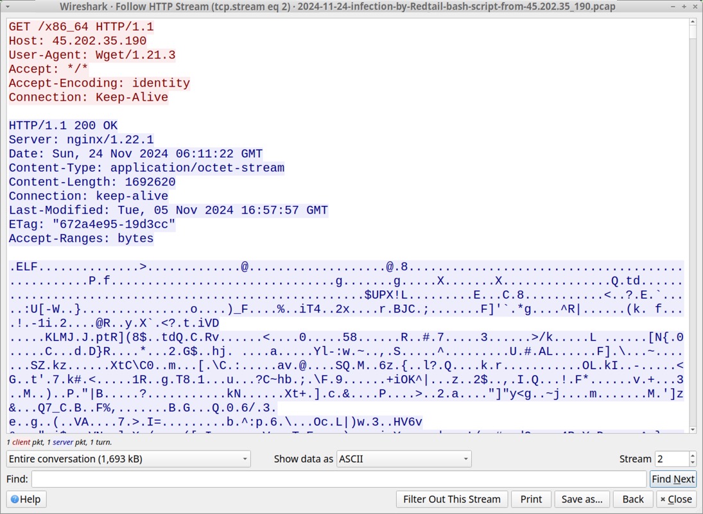Click scrollbar up arrow in stream view
This screenshot has height=514, width=703.
click(x=693, y=22)
